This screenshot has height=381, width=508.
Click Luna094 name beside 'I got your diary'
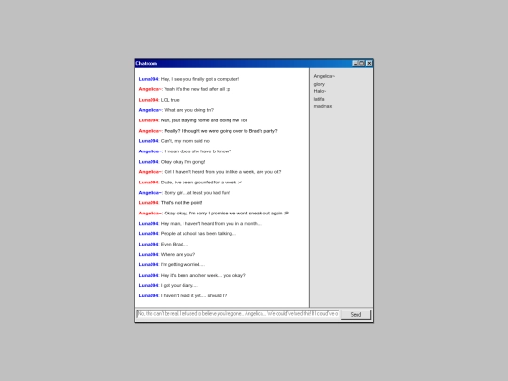[149, 285]
